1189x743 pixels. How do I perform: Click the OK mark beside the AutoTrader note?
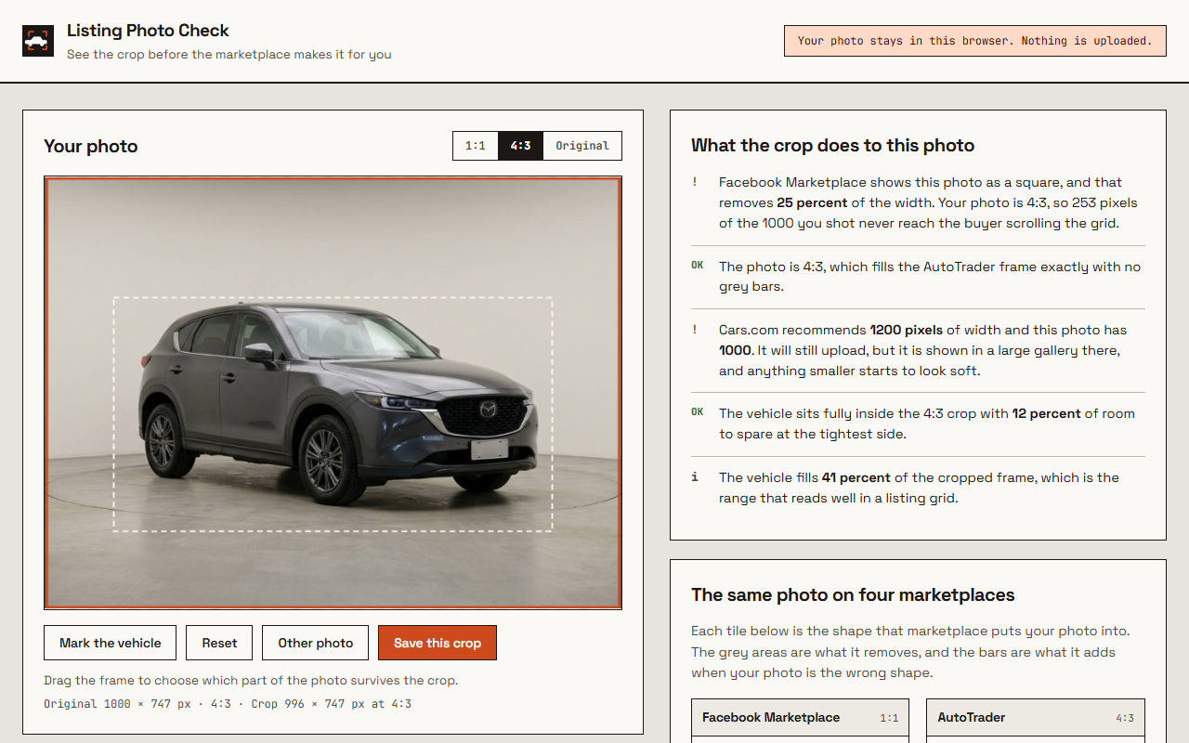[x=698, y=266]
